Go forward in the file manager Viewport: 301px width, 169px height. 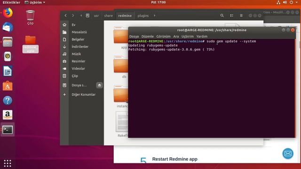(73, 15)
